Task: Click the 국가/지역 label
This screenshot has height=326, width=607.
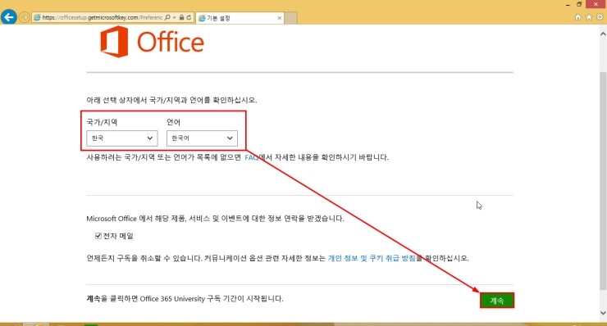Action: click(102, 122)
